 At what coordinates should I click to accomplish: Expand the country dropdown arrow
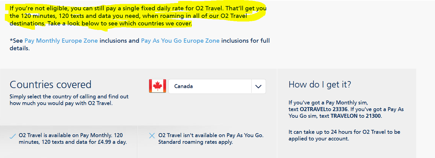pyautogui.click(x=258, y=87)
